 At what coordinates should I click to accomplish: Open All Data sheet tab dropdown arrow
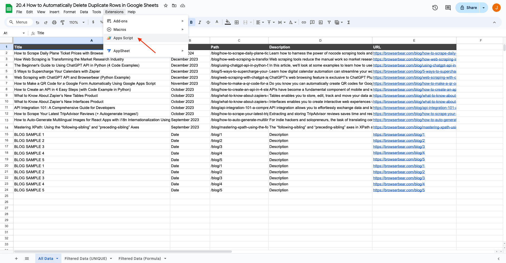[x=57, y=259]
